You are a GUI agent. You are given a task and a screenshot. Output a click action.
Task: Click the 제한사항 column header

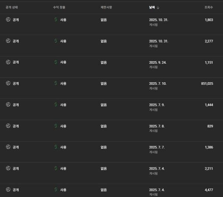(106, 7)
